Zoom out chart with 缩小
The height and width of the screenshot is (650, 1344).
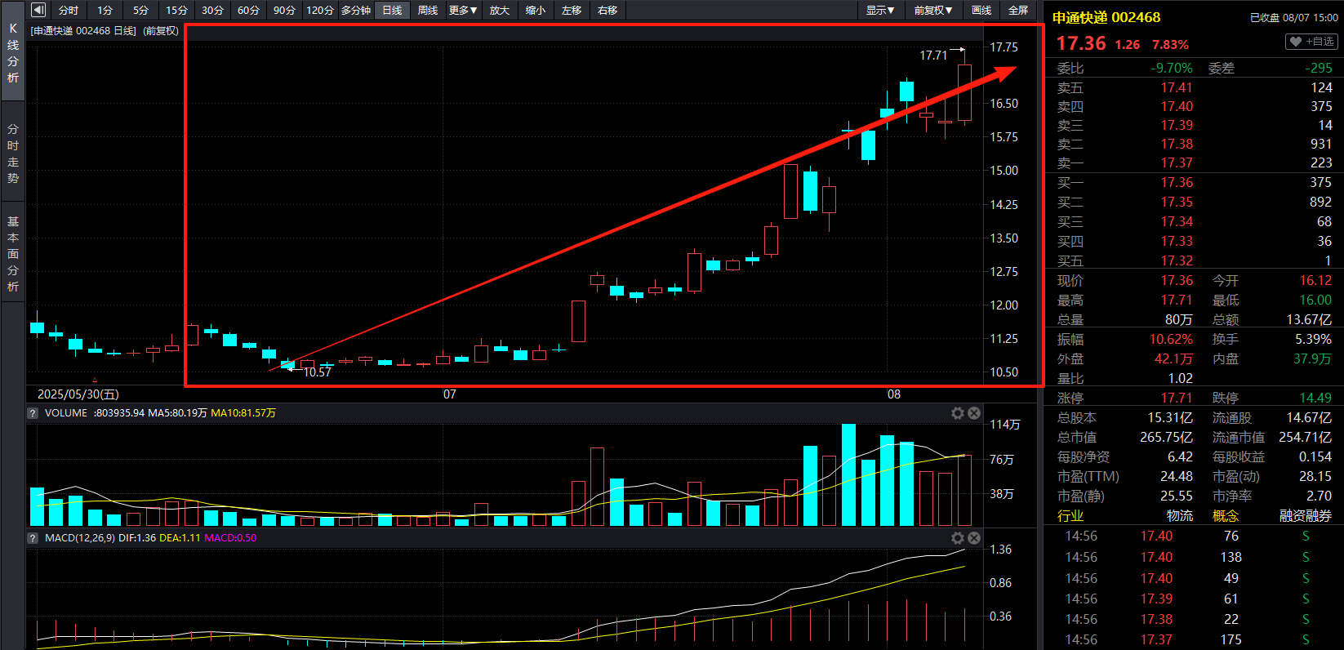tap(535, 10)
